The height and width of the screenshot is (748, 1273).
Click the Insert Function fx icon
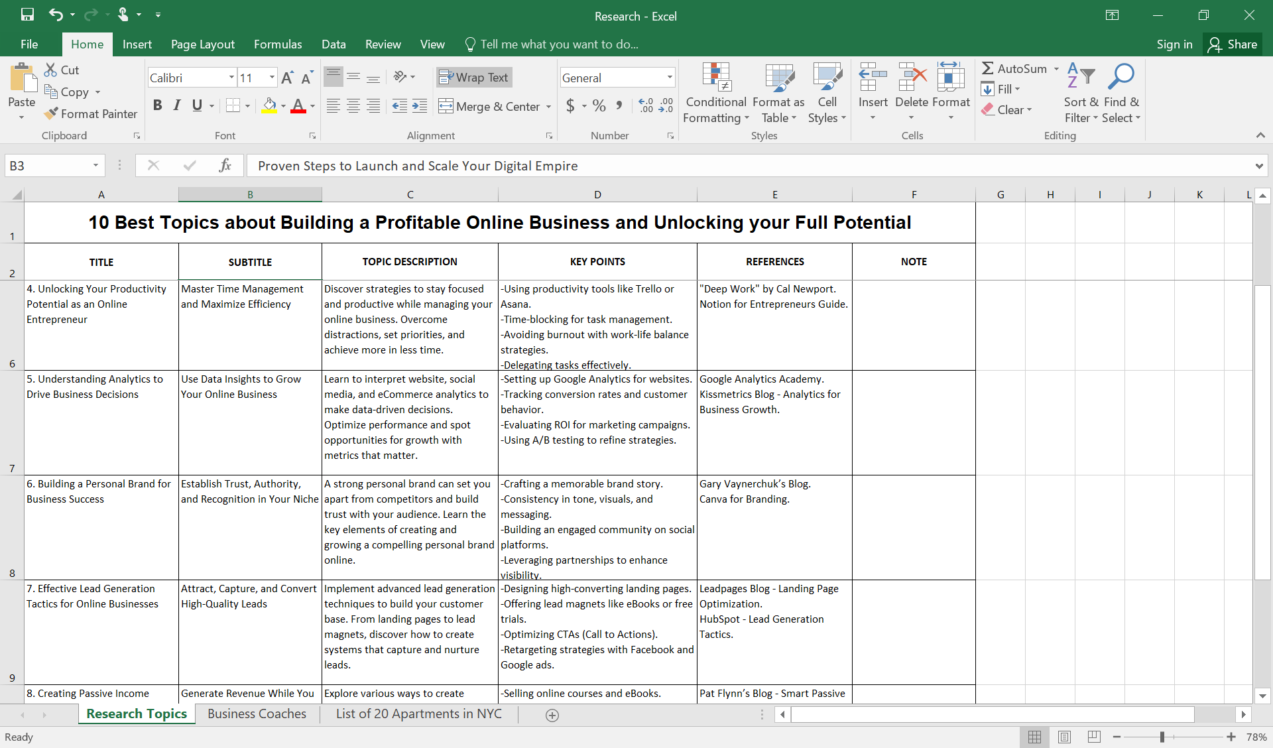[225, 165]
